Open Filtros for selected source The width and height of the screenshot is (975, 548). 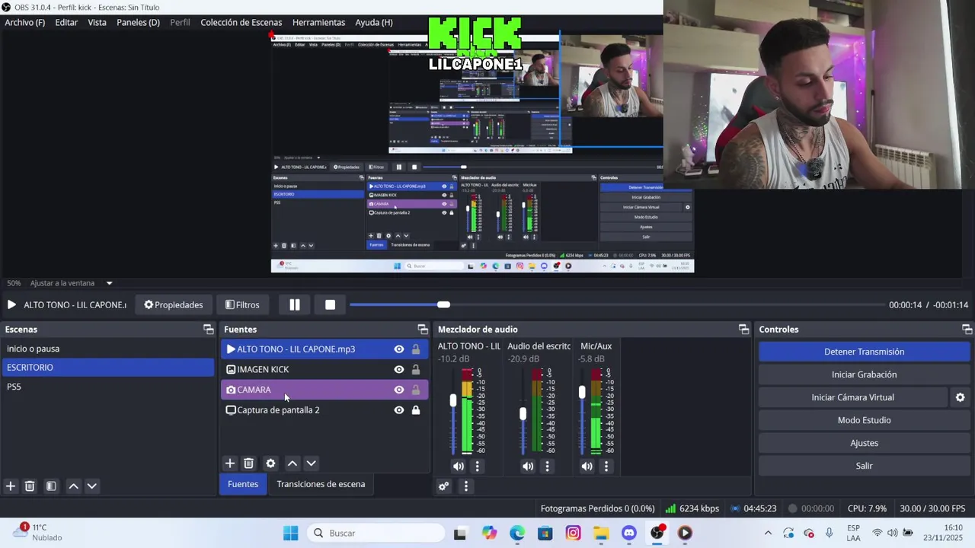tap(242, 304)
